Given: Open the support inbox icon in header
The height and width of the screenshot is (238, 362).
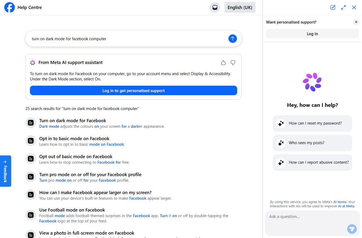Looking at the screenshot, I should 215,8.
